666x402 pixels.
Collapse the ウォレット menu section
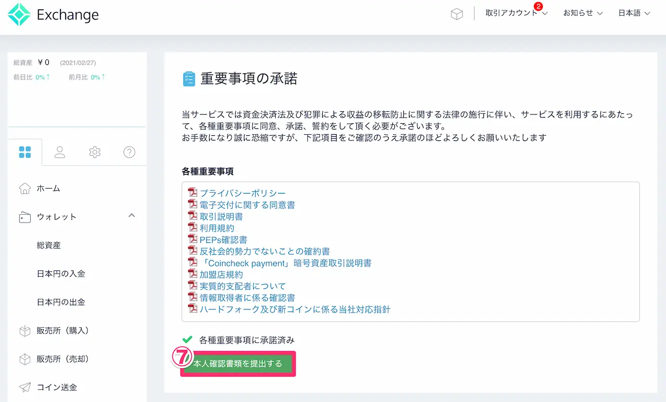point(132,215)
